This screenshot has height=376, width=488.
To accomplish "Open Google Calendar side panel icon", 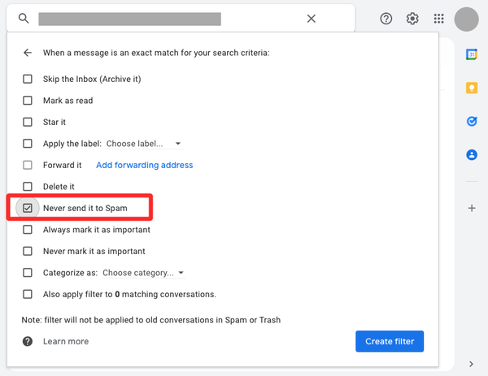I will pos(472,54).
